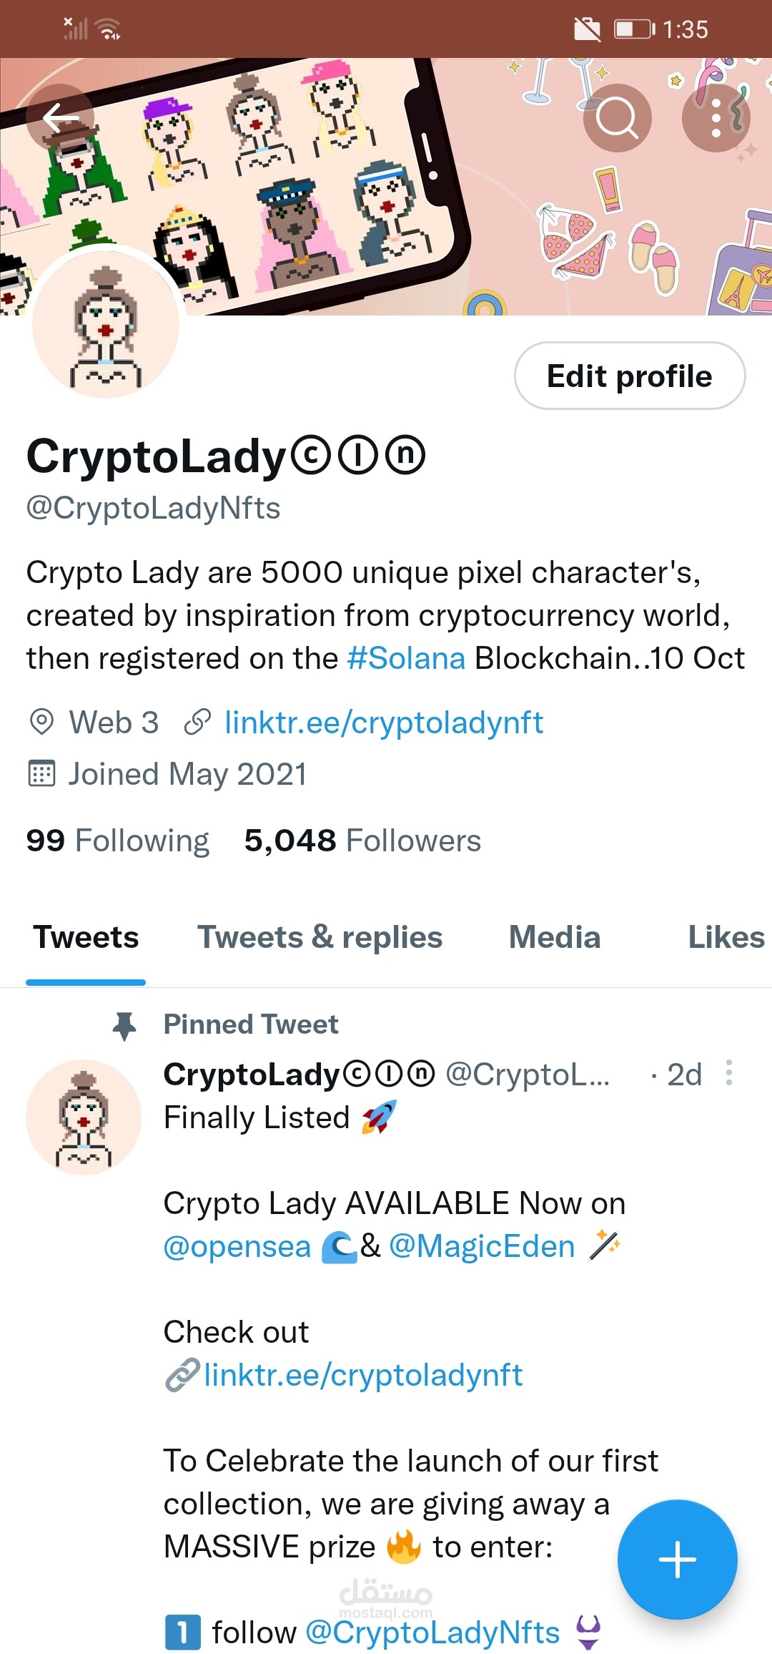
Task: Tap the back arrow icon
Action: [60, 117]
